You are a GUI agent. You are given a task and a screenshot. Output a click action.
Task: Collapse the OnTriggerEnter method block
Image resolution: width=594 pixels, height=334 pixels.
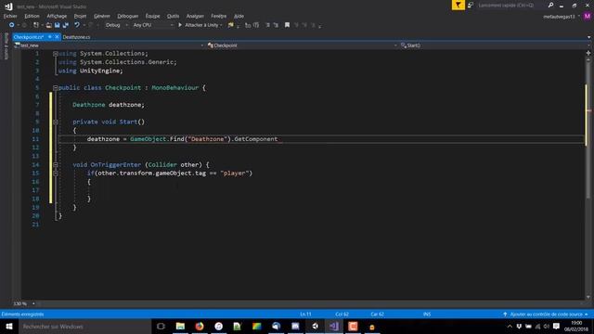pyautogui.click(x=56, y=165)
